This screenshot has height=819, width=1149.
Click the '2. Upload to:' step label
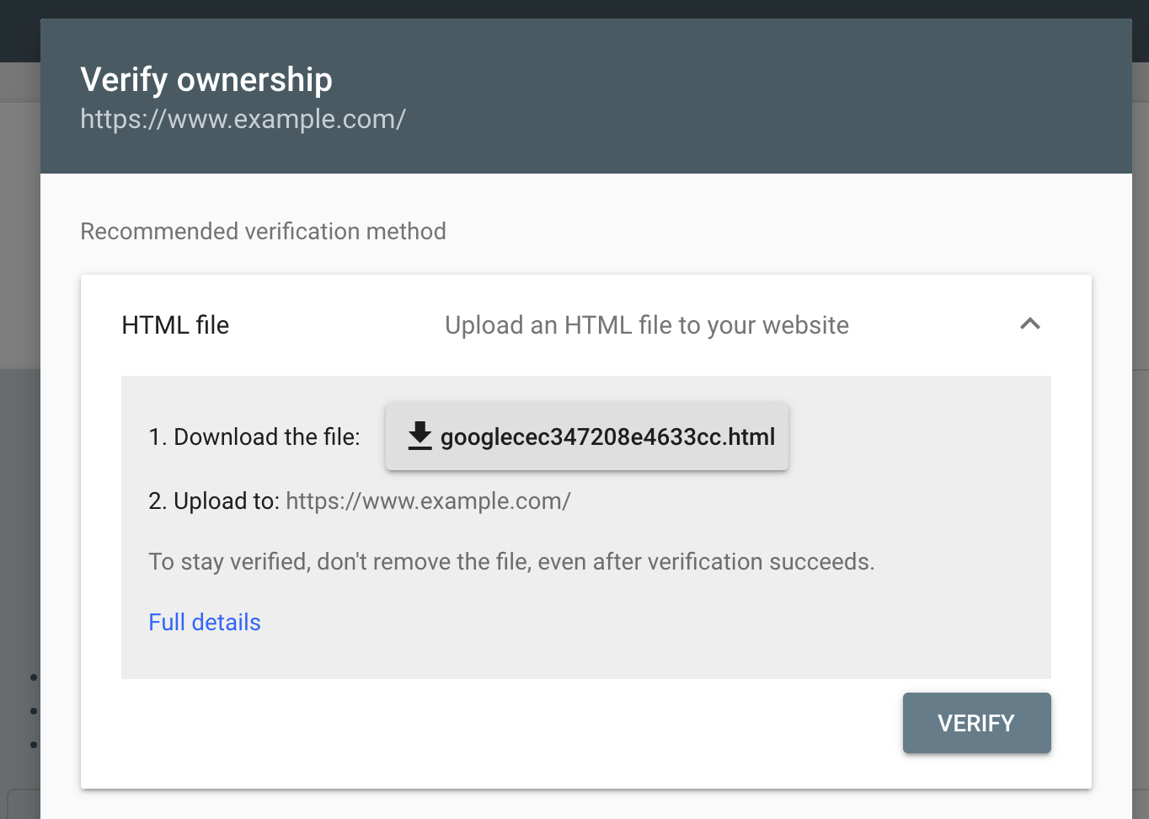[x=214, y=501]
